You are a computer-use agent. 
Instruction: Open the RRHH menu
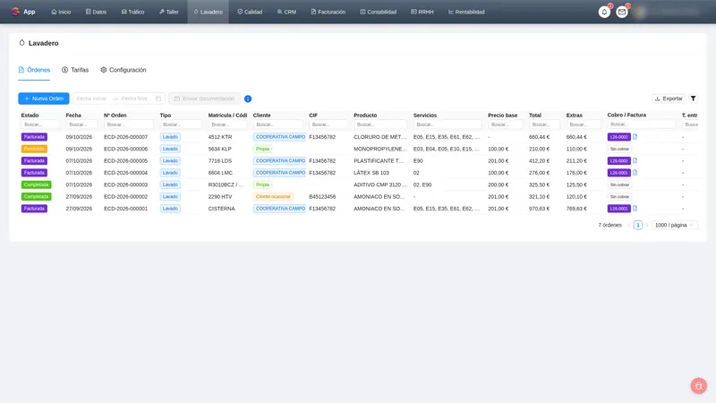(422, 12)
